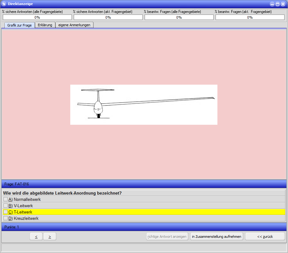Switch to the Grafik zur Frage tab
Screen dimensions: 288x253
coord(20,25)
